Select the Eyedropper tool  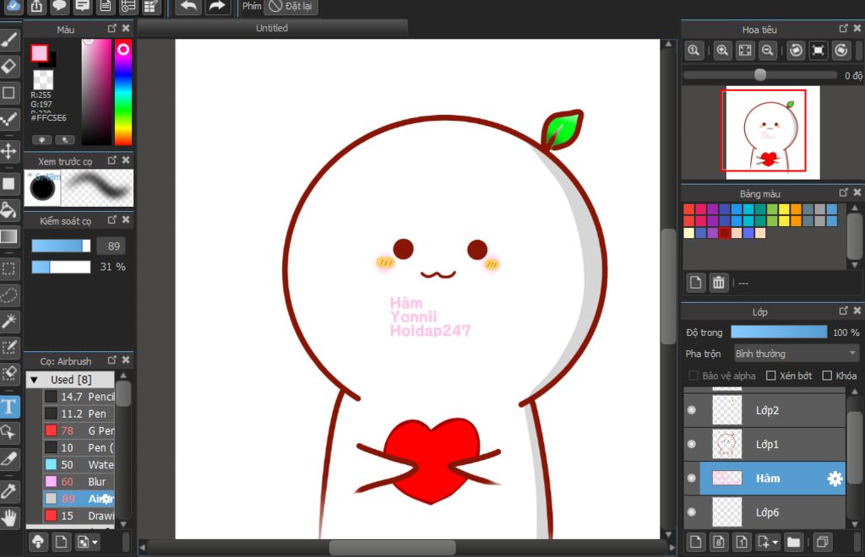pos(9,491)
